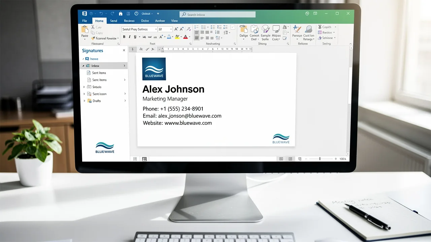Click the zoom in plus button
The height and width of the screenshot is (242, 431).
coord(336,159)
